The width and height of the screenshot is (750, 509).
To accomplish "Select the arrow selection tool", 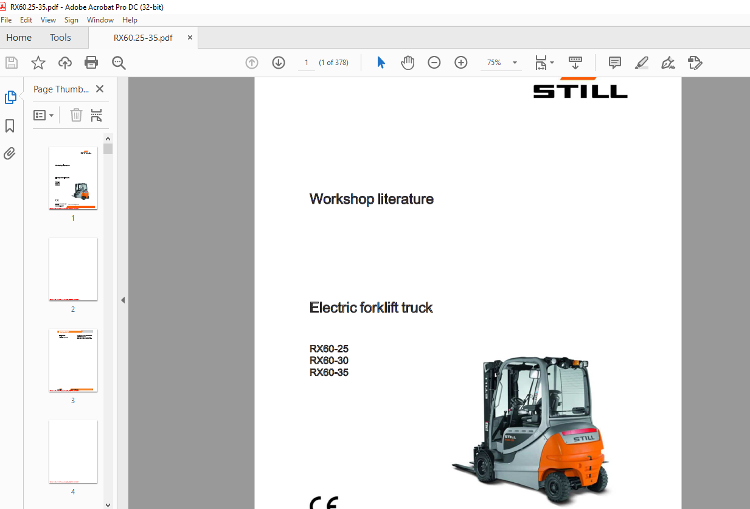I will coord(381,63).
